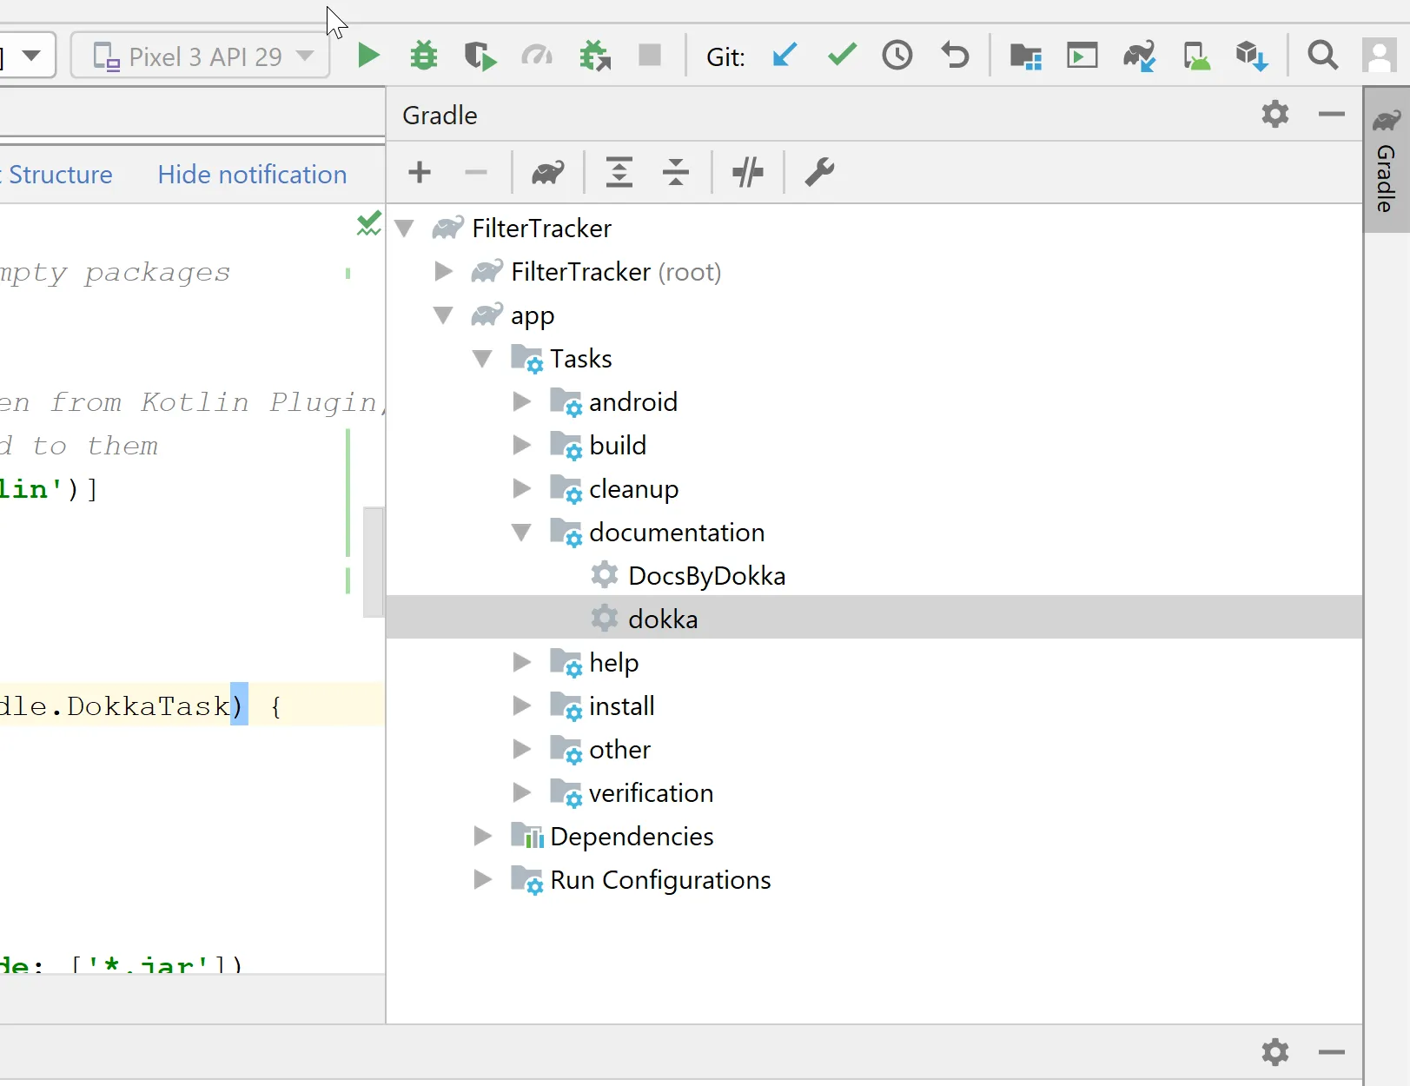Screen dimensions: 1410x1086
Task: Click the Hide notification link
Action: 252,175
